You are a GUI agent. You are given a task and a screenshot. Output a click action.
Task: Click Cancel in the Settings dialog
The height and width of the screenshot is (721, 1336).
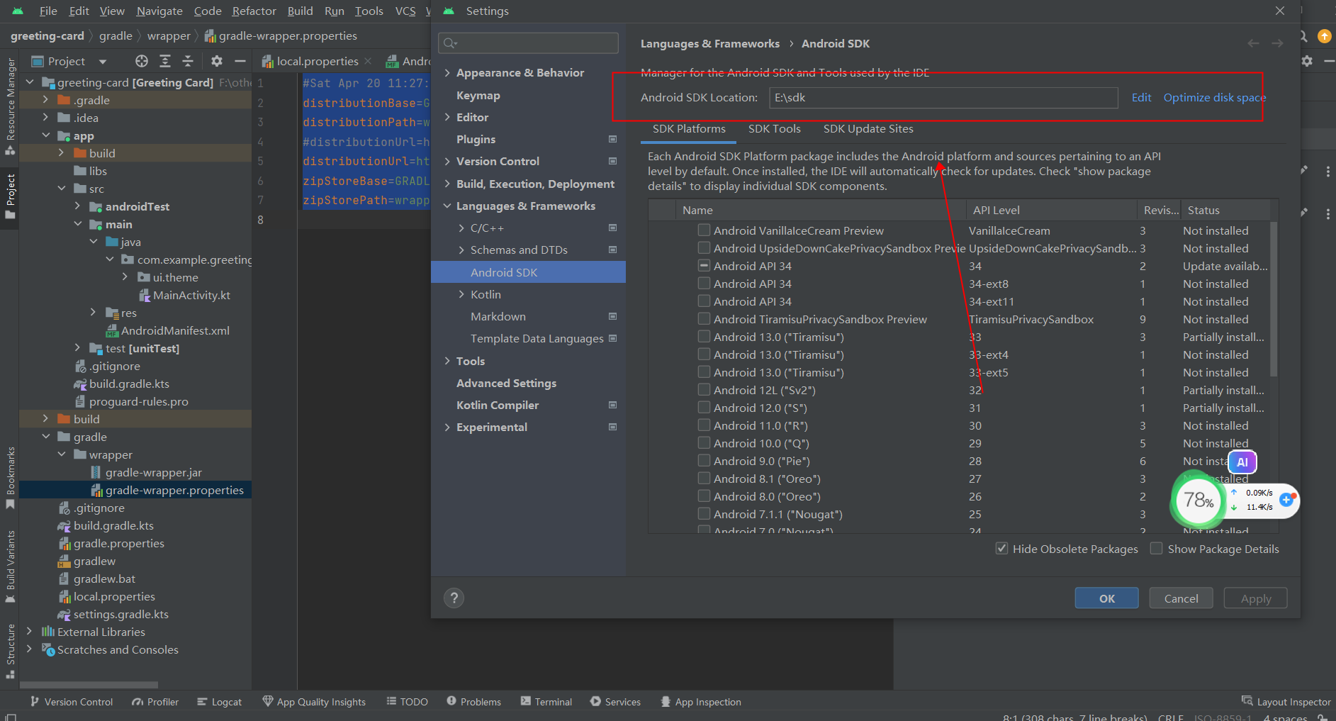1181,598
